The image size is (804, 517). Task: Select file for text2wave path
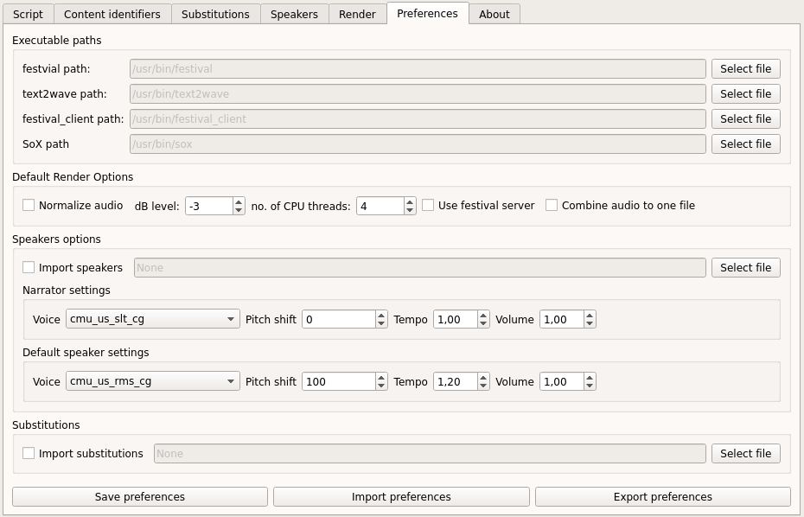[745, 94]
